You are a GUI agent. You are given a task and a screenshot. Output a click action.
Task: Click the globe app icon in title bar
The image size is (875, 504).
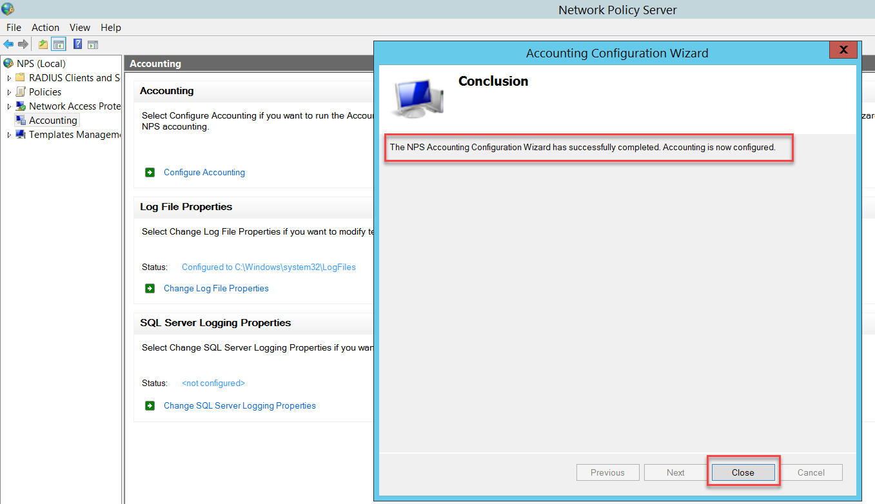coord(8,9)
